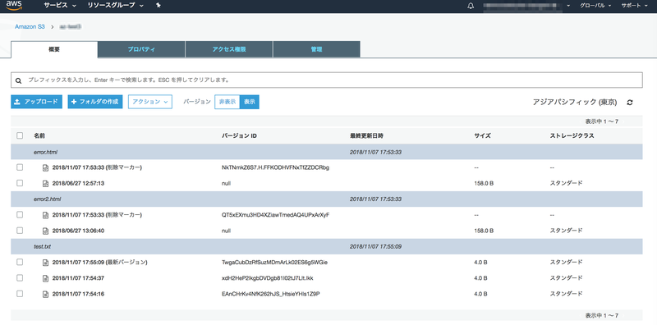Click bottom pagination 表示中 1～7
The height and width of the screenshot is (325, 657).
click(602, 315)
